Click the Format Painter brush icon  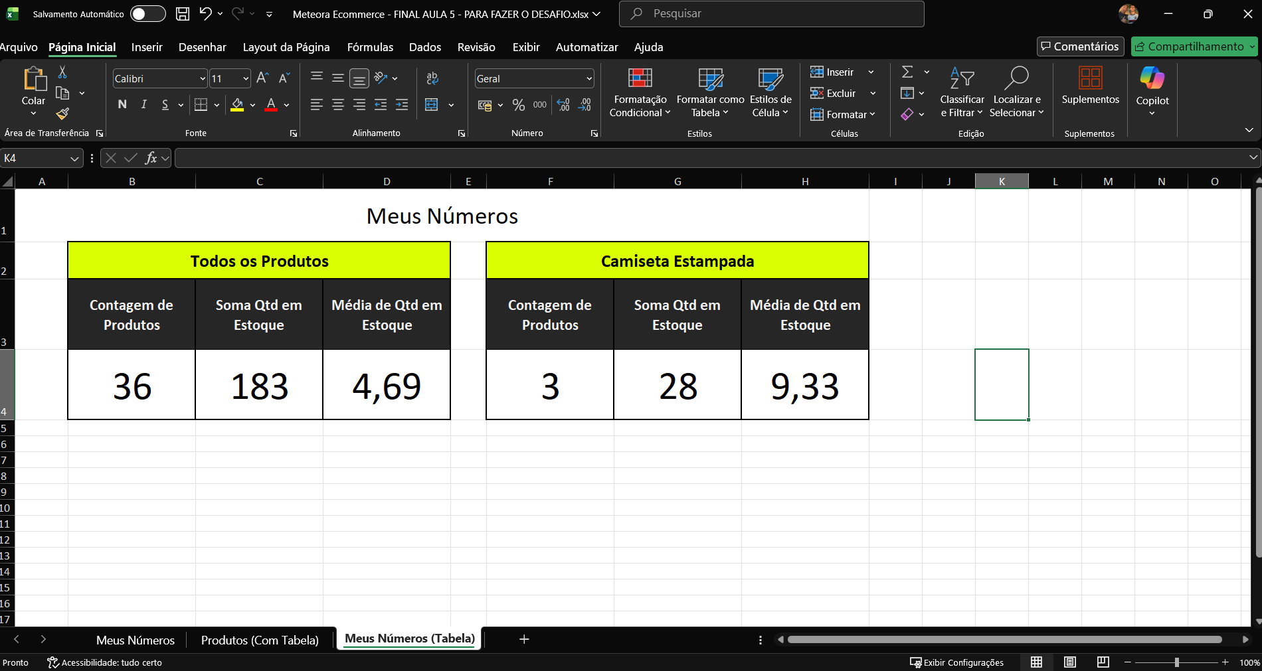(x=62, y=114)
